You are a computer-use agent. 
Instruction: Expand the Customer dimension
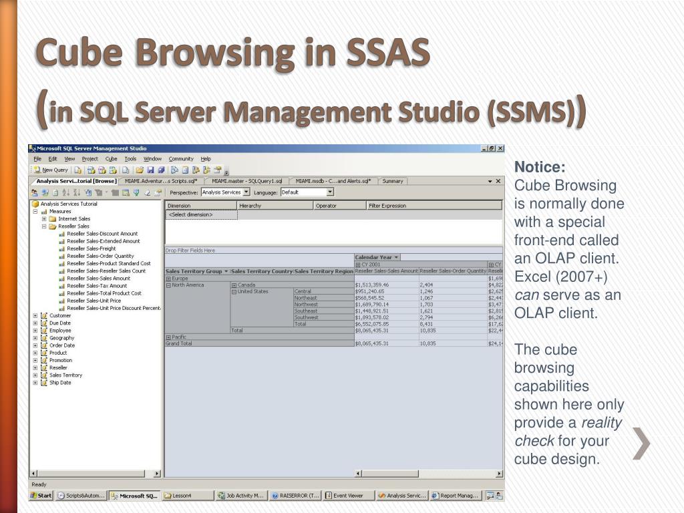click(35, 315)
